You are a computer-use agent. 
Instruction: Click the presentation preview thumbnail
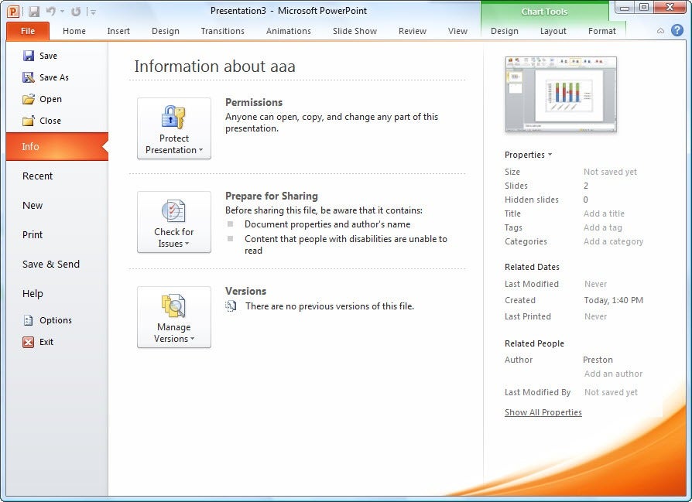coord(560,94)
